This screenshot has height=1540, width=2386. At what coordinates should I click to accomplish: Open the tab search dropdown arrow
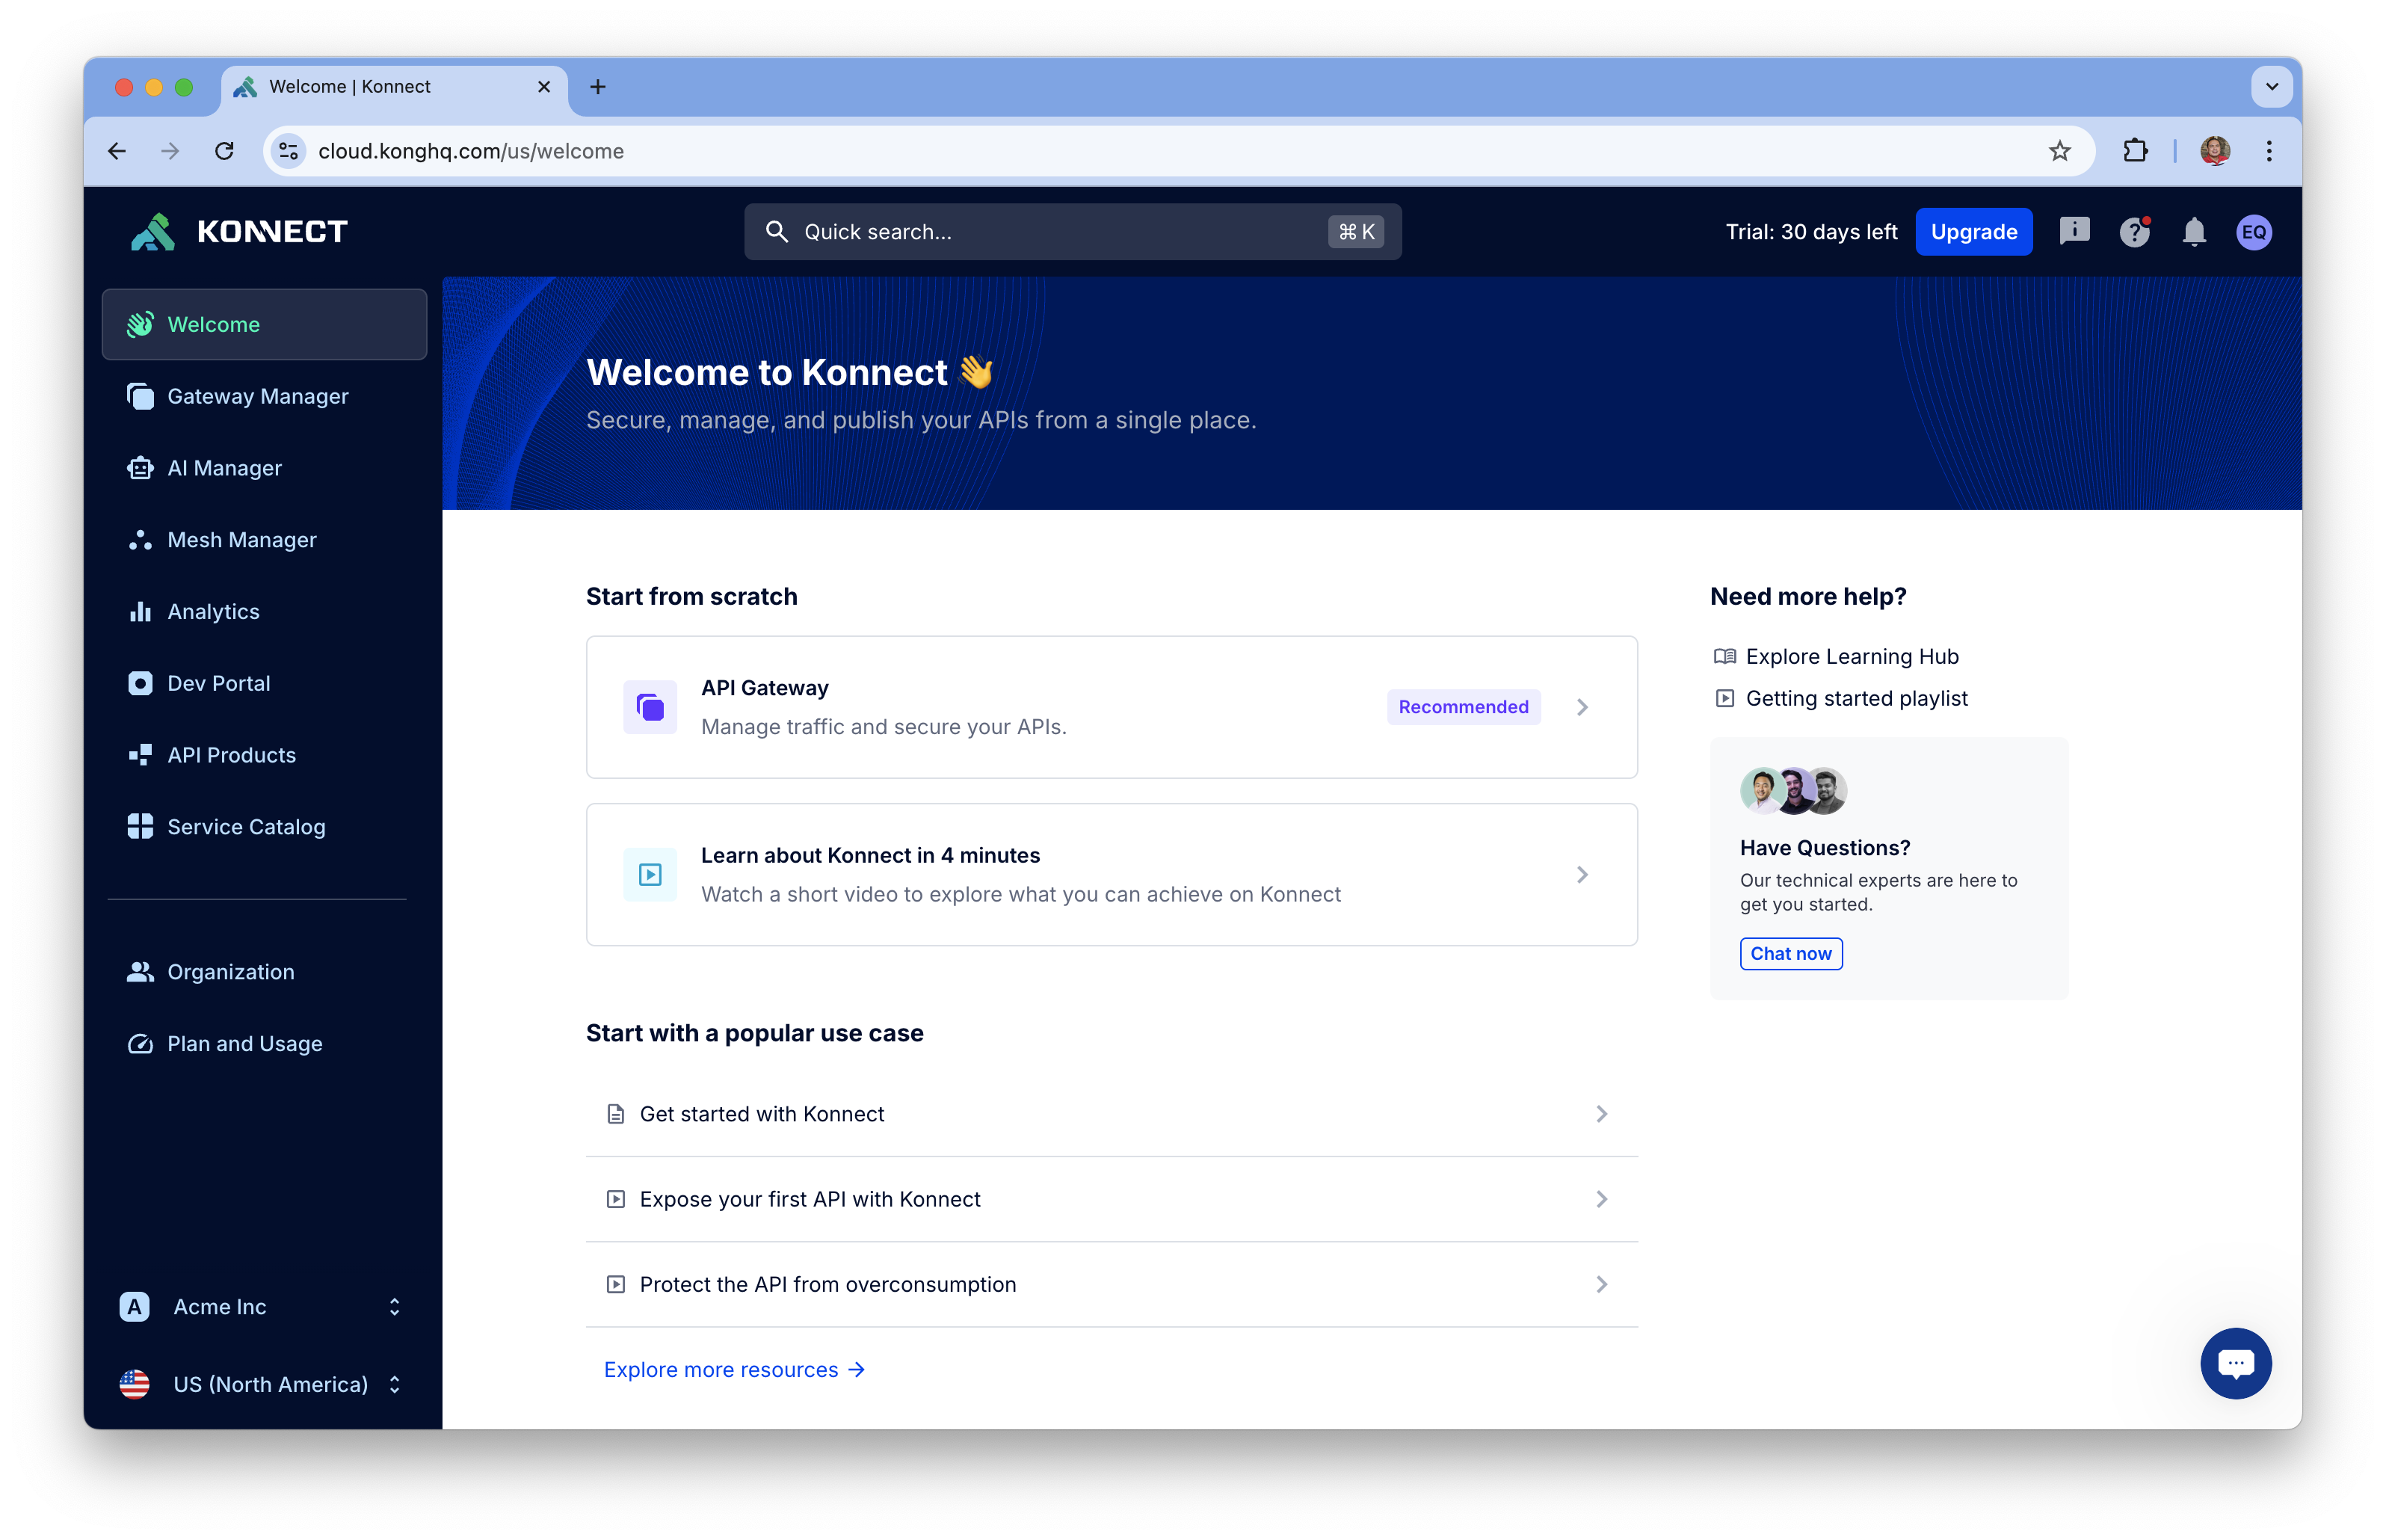2271,86
